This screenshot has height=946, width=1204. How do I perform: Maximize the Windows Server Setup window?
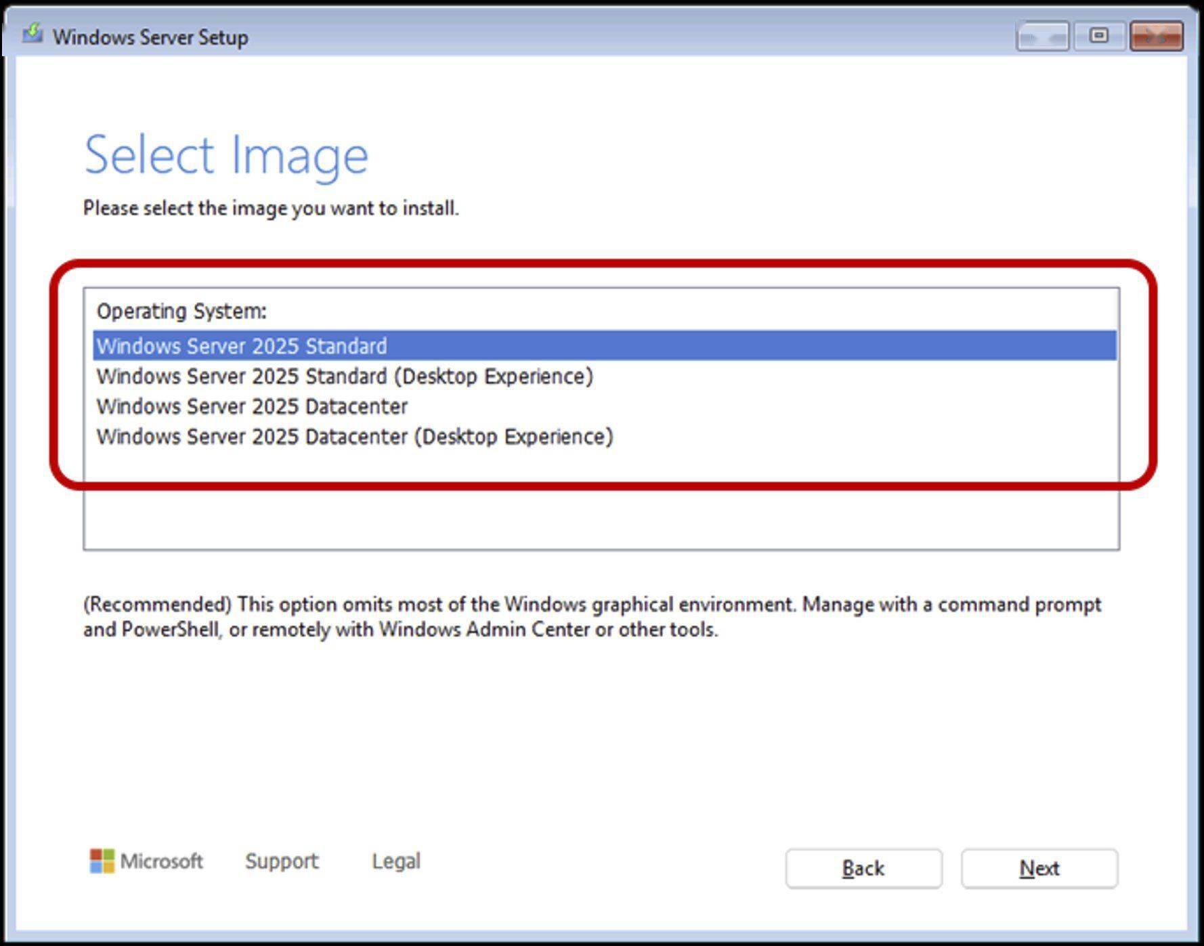point(1099,36)
